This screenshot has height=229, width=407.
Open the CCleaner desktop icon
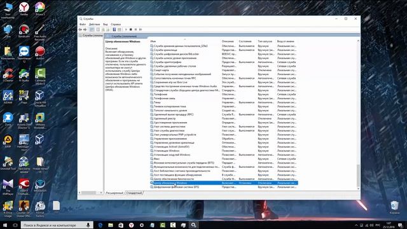click(x=8, y=75)
